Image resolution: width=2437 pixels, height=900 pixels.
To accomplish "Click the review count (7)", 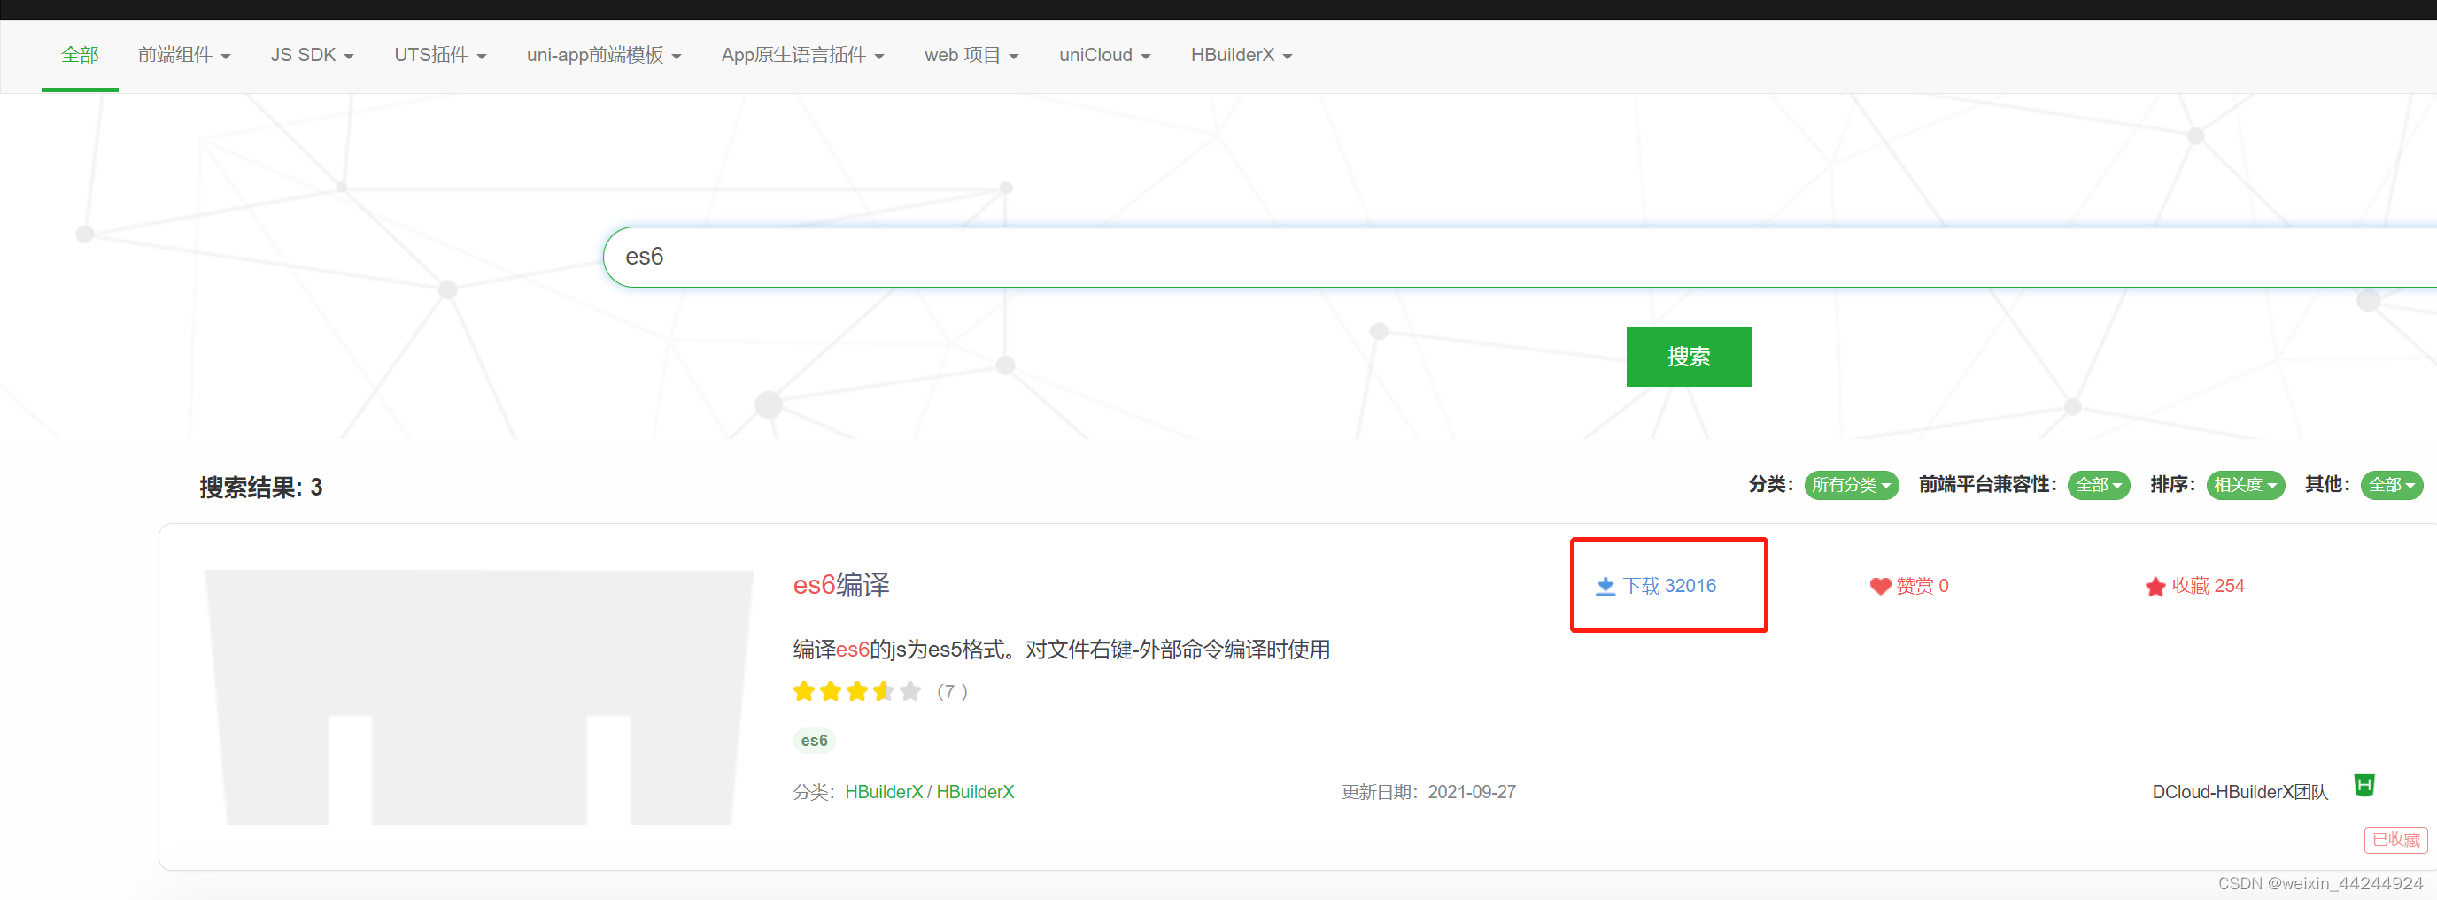I will [x=952, y=692].
